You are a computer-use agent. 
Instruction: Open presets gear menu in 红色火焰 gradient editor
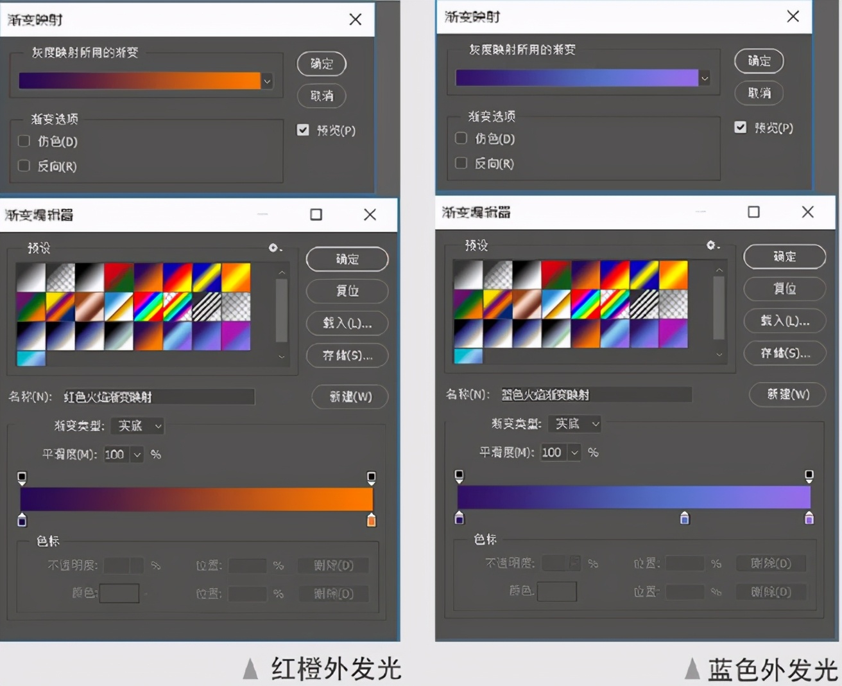274,248
